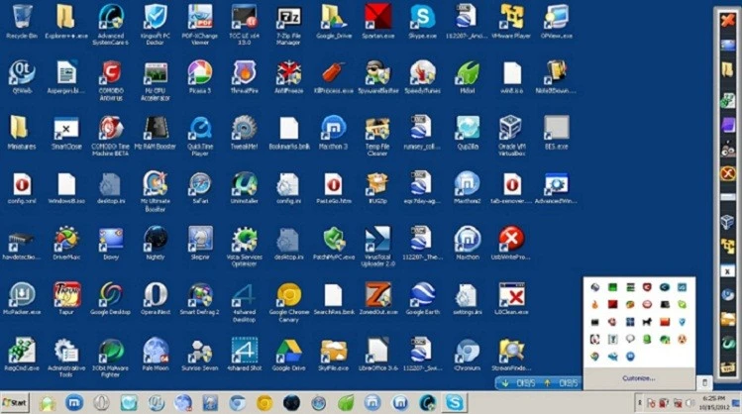This screenshot has width=742, height=414.
Task: Select the Chromium desktop shortcut
Action: tap(468, 354)
